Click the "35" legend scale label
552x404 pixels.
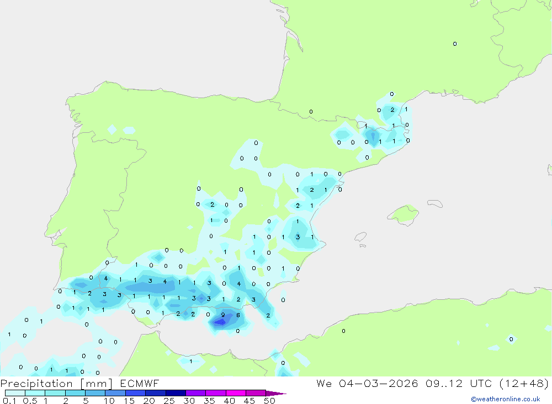click(x=209, y=401)
